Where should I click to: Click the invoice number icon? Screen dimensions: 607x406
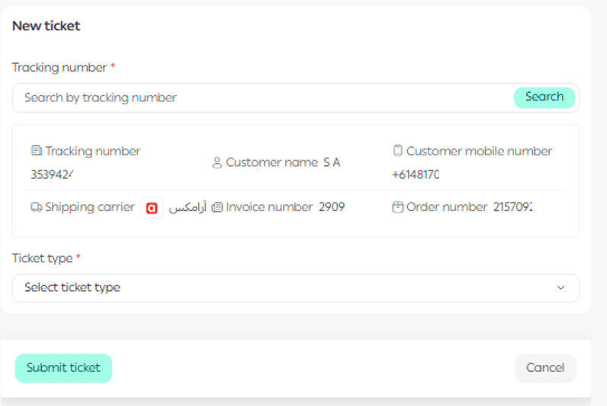(217, 207)
